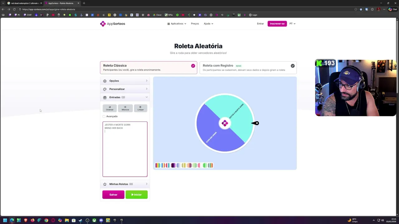Open the NFSe bookmark
Viewport: 399px width, 224px height.
(x=169, y=15)
